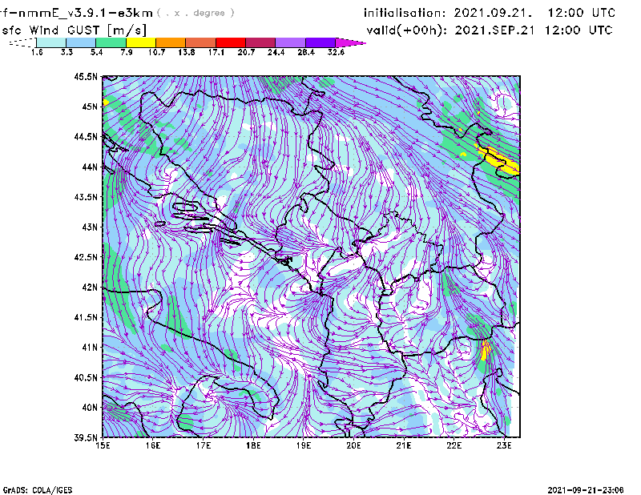This screenshot has height=495, width=641.
Task: Click the magenta arrow tip of the legend
Action: [350, 42]
